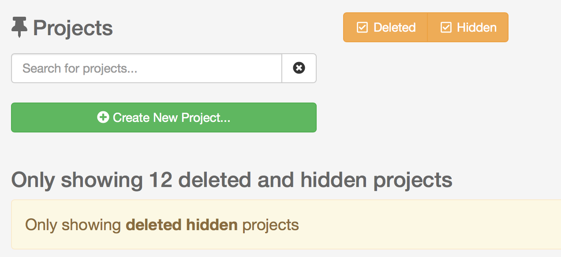Select the 'Only showing 12 deleted and hidden projects' heading
561x257 pixels.
pos(232,180)
